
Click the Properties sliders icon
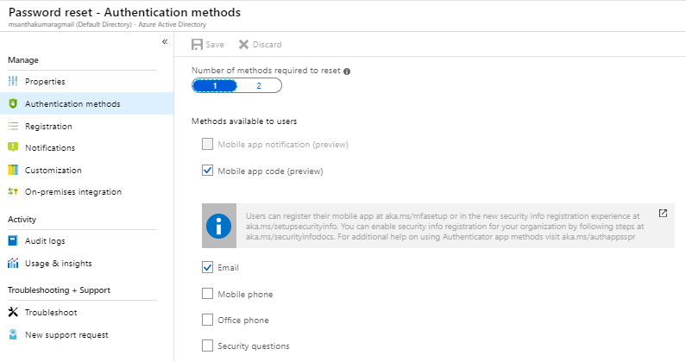(x=13, y=81)
